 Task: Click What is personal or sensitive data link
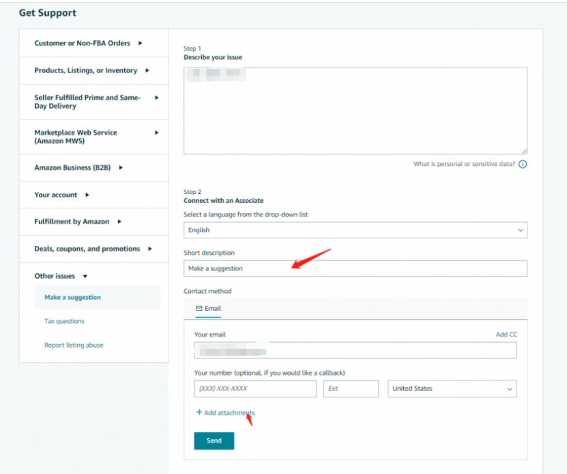tap(464, 164)
